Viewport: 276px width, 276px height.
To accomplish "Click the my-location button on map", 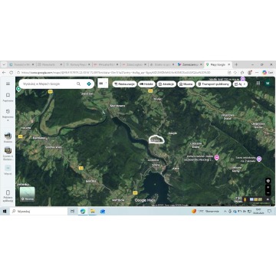I will click(268, 181).
